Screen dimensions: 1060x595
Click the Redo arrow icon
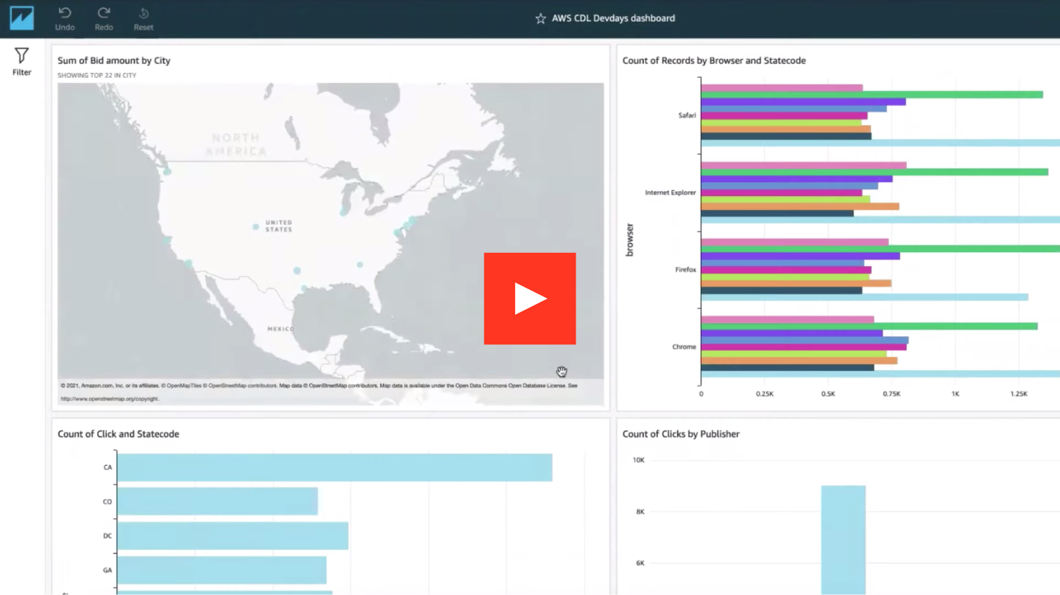[104, 13]
